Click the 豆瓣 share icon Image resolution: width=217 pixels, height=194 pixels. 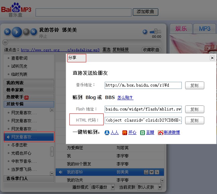coord(143,133)
